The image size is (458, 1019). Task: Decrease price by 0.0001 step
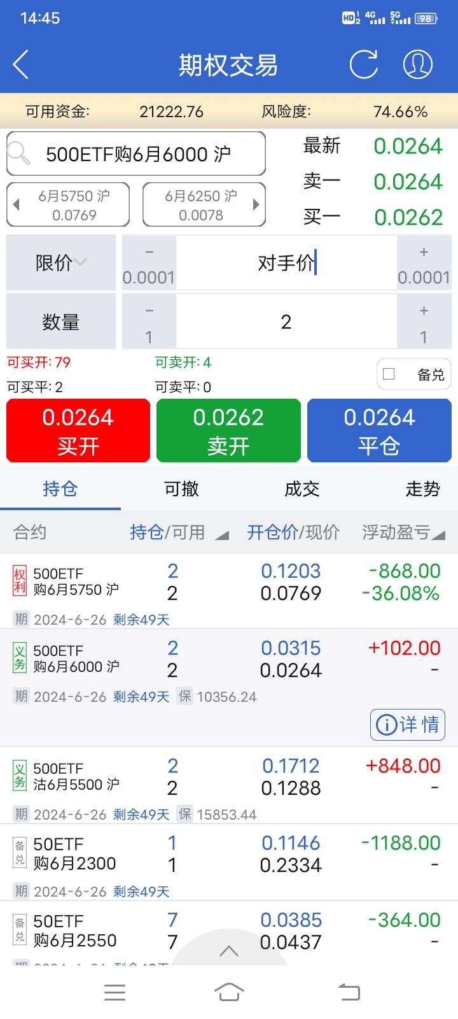(x=149, y=264)
